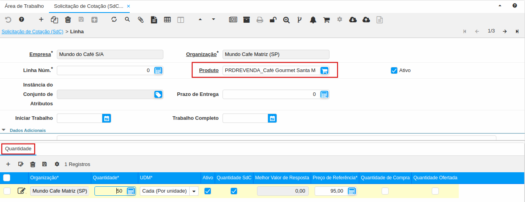This screenshot has width=525, height=202.
Task: Open active workflows branch icon
Action: click(300, 20)
